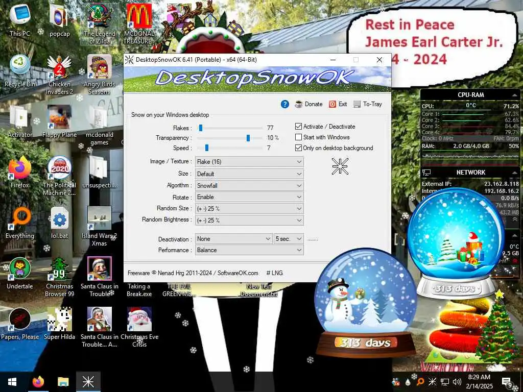Click the taskbar clock showing 8:29 AM

479,382
